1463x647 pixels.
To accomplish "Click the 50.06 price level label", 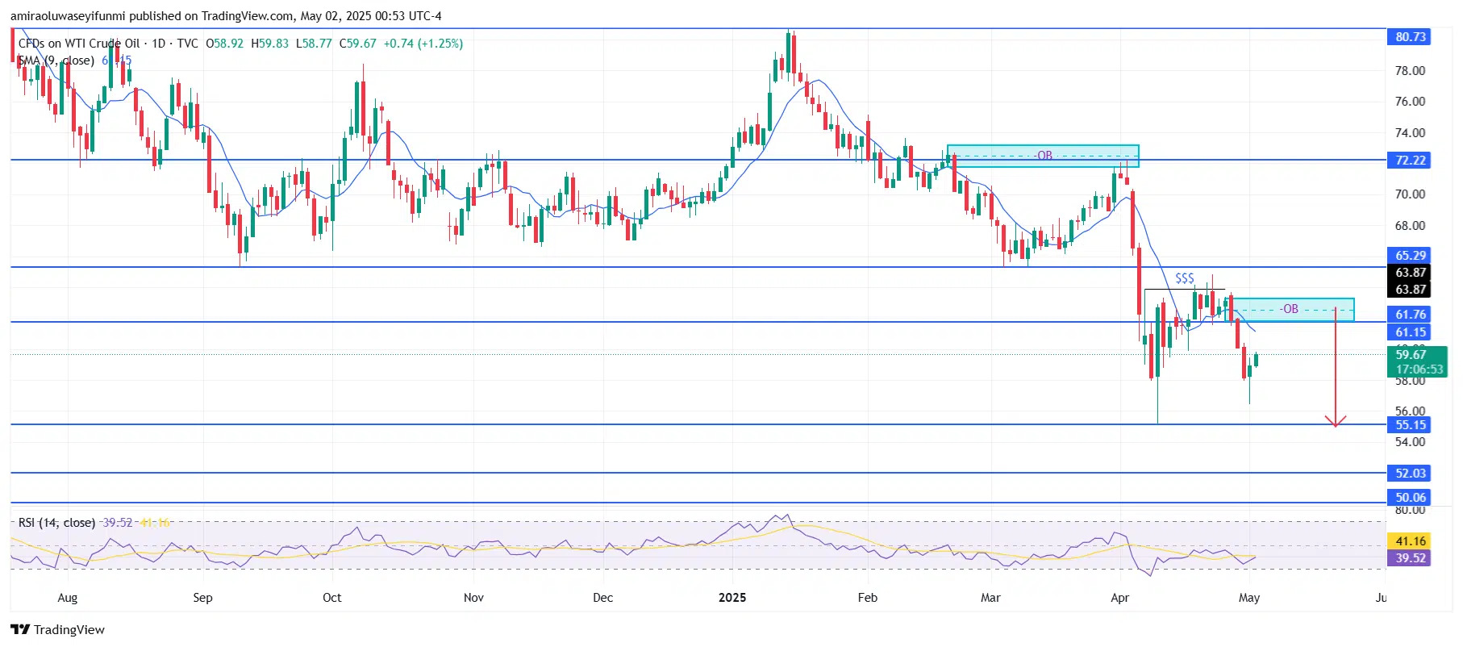I will click(x=1409, y=498).
